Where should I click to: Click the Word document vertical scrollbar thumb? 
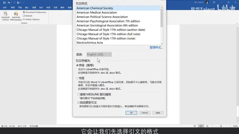238,112
